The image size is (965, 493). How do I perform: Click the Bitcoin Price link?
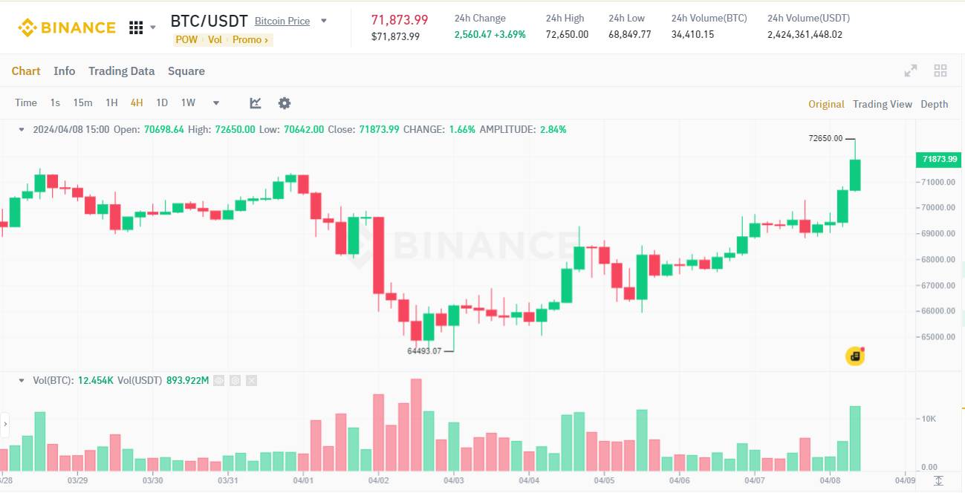[282, 21]
